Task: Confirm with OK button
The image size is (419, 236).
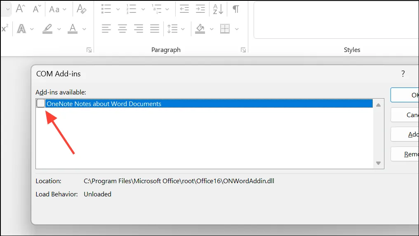Action: (x=405, y=95)
